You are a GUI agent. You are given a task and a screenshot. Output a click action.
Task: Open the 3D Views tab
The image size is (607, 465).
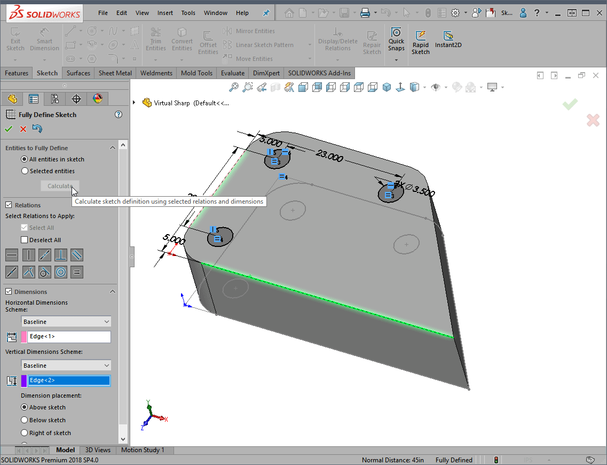(x=98, y=450)
